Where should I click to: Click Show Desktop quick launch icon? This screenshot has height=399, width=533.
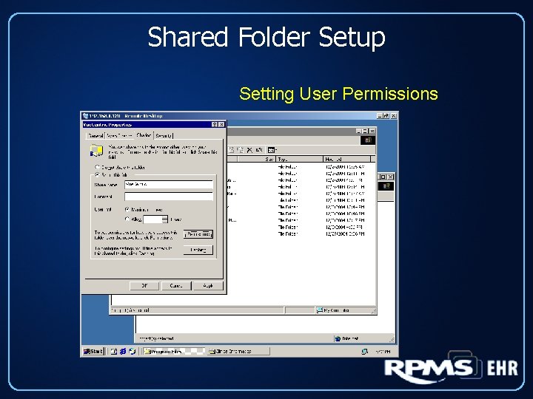click(114, 352)
